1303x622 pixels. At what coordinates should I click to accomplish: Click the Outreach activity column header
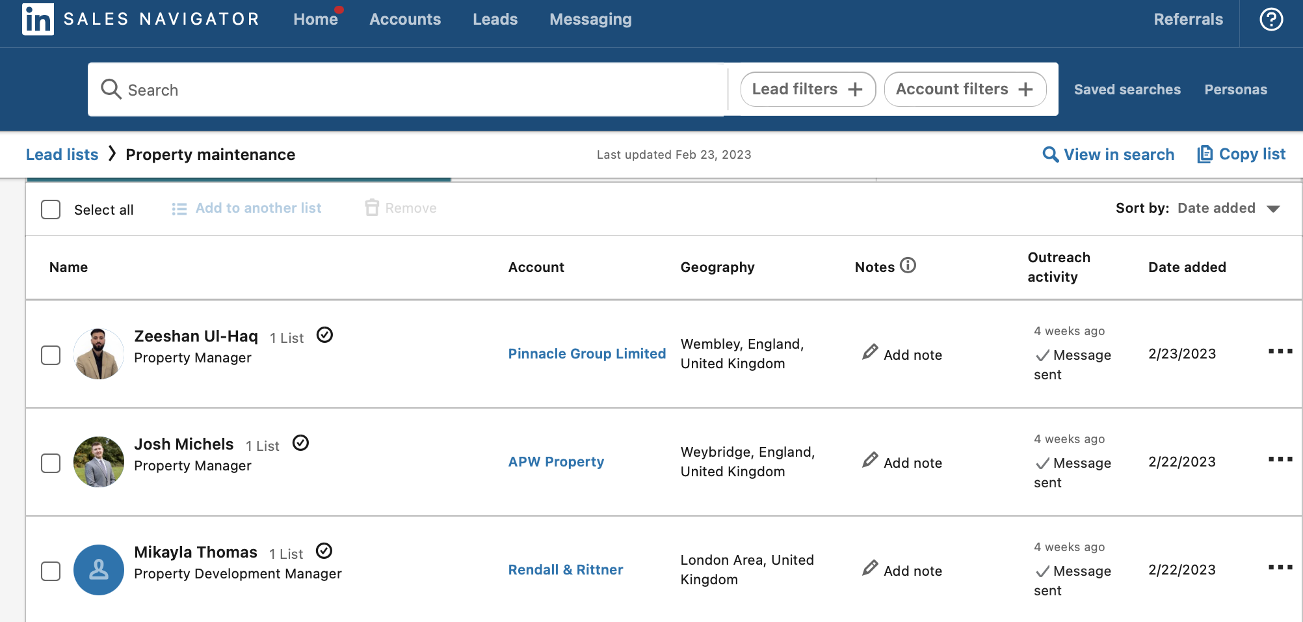1059,267
